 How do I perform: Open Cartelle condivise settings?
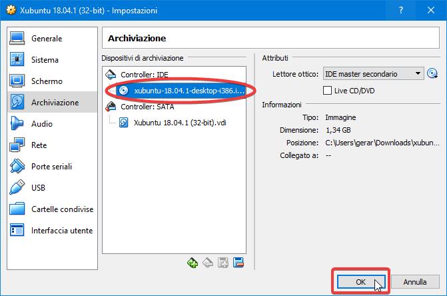click(x=52, y=209)
